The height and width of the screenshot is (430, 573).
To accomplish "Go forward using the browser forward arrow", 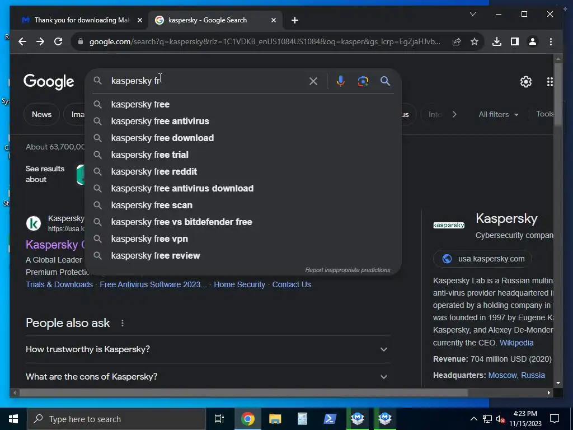I will [40, 41].
